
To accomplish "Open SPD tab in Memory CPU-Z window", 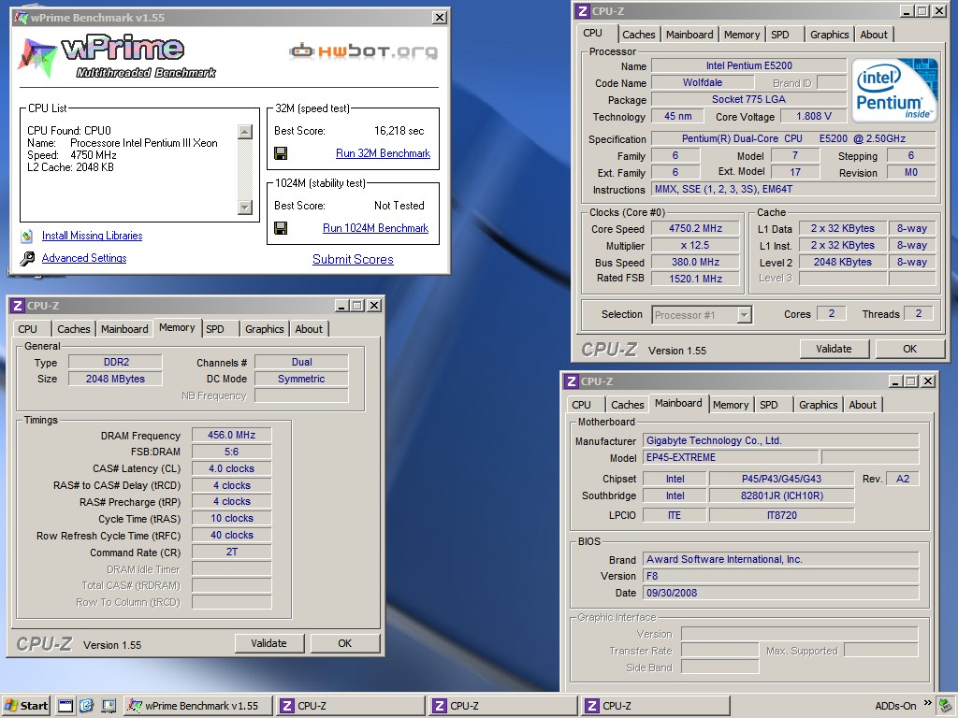I will (215, 329).
